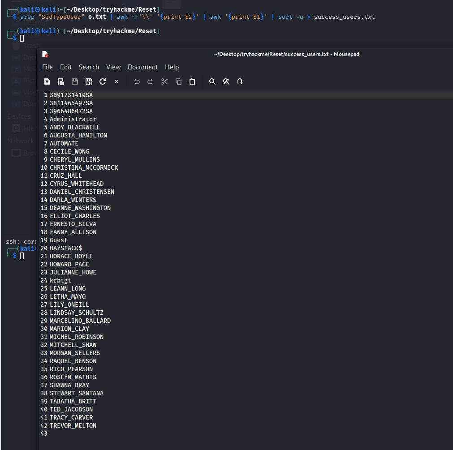Open the Document menu
Image resolution: width=453 pixels, height=450 pixels.
pyautogui.click(x=142, y=67)
